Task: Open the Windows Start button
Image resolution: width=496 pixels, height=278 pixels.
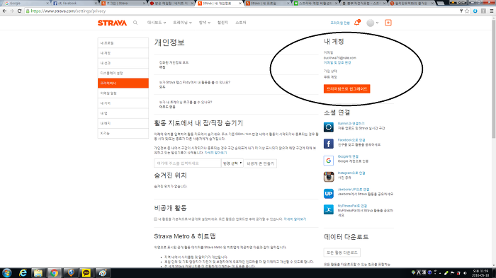Action: click(x=6, y=272)
